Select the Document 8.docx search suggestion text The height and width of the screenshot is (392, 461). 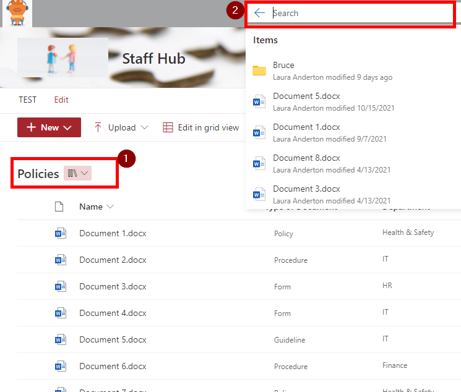pos(306,158)
